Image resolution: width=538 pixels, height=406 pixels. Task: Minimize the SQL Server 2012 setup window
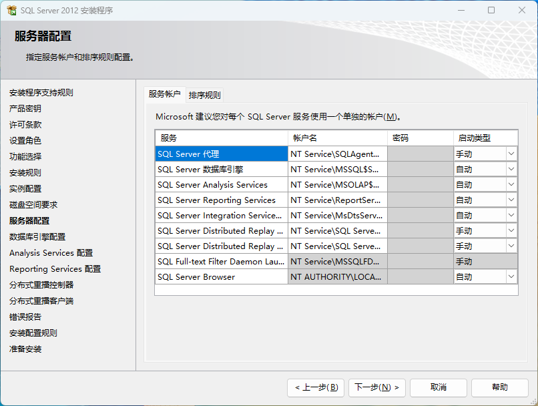[x=461, y=10]
